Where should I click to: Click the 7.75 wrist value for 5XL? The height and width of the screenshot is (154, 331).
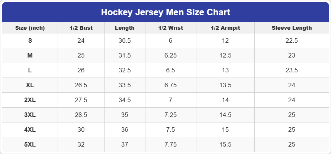coord(170,144)
